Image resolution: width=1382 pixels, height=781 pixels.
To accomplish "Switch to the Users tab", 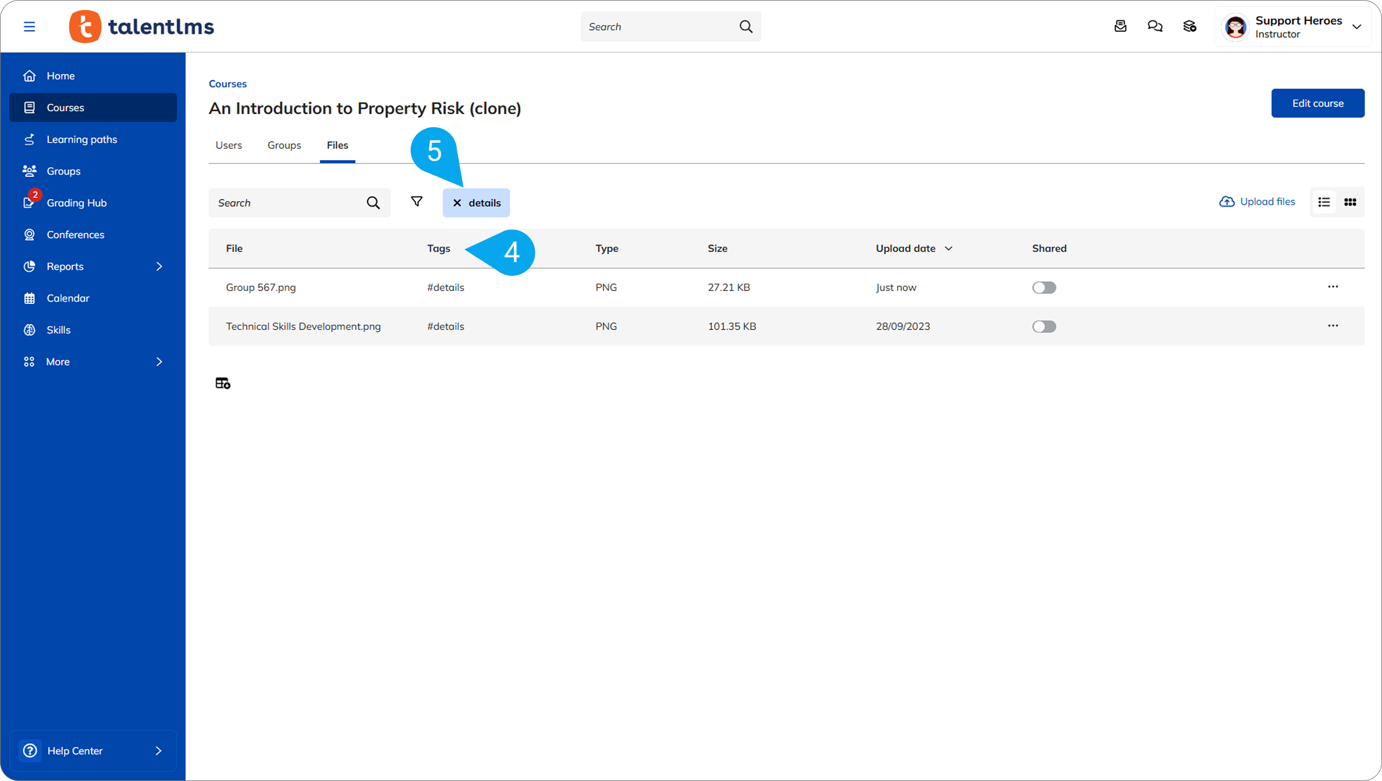I will (229, 145).
